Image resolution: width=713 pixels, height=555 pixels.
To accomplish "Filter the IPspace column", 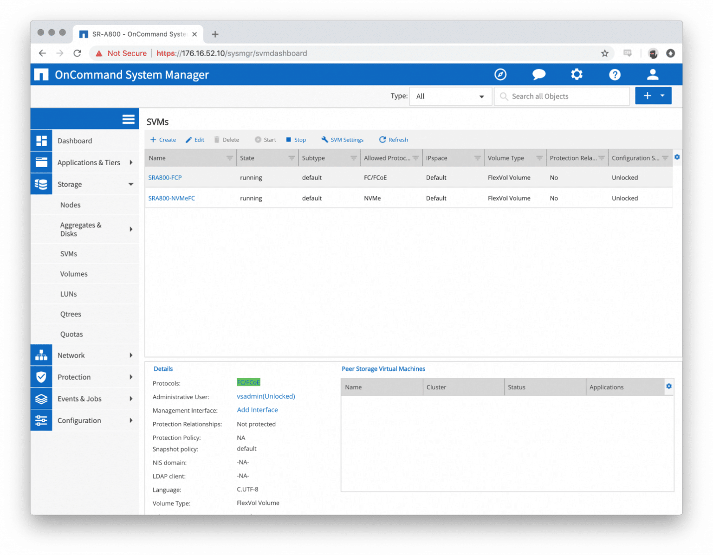I will click(477, 158).
